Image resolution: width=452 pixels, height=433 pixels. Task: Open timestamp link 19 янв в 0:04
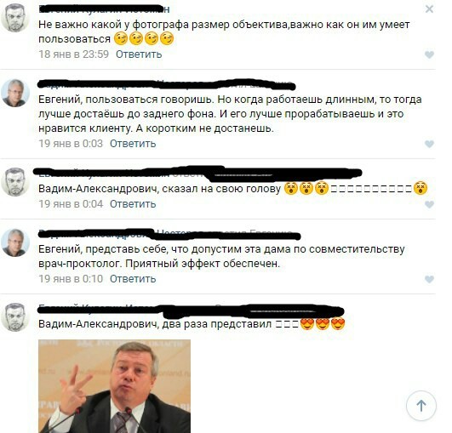[x=71, y=204]
